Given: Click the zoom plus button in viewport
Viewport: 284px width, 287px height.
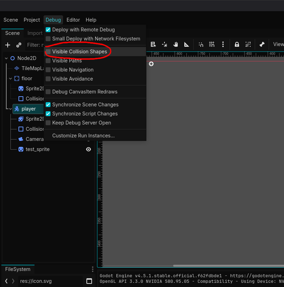Looking at the screenshot, I should (151, 63).
